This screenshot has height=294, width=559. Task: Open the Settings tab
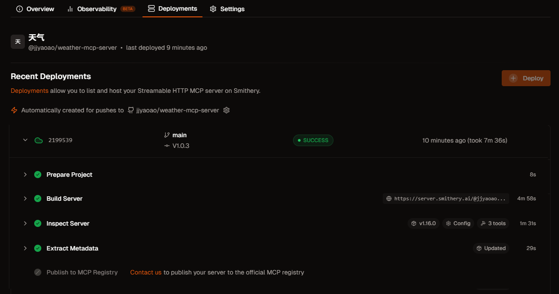(227, 9)
